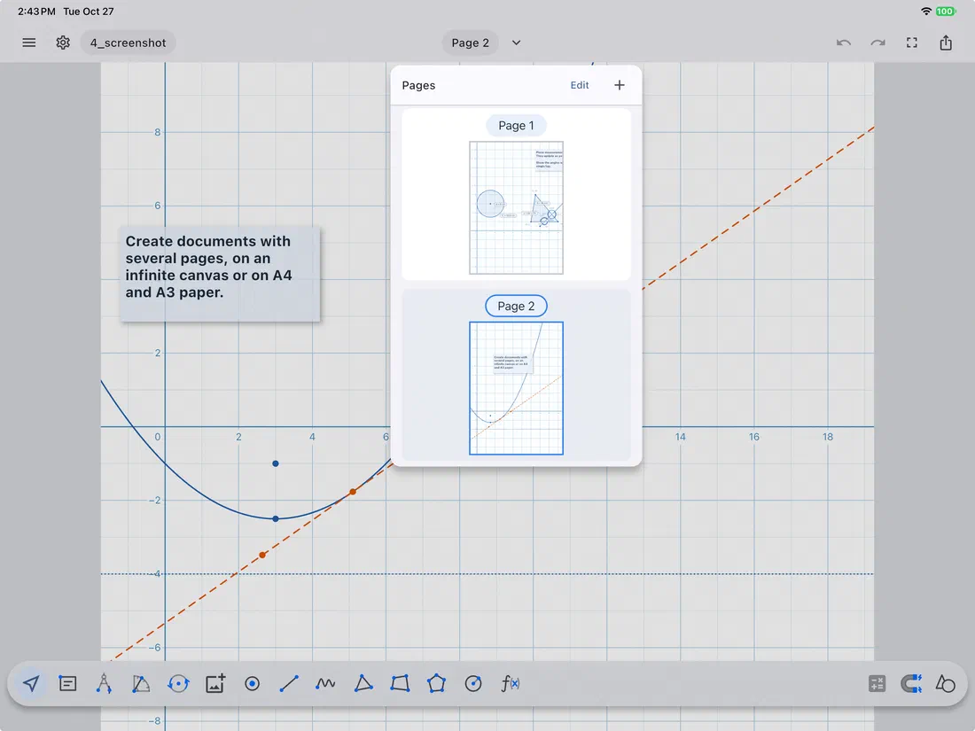Select the pentagon polygon tool
Viewport: 975px width, 731px height.
coord(436,684)
